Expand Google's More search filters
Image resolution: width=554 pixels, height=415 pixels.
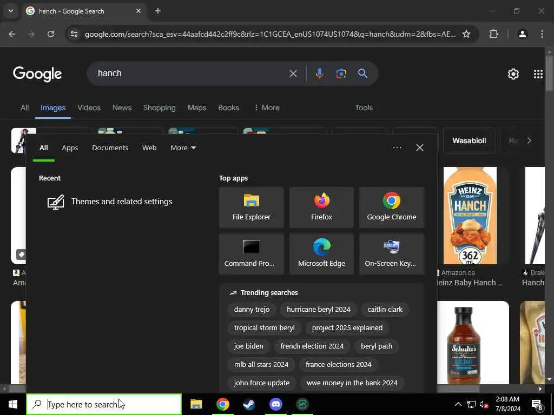pyautogui.click(x=267, y=108)
